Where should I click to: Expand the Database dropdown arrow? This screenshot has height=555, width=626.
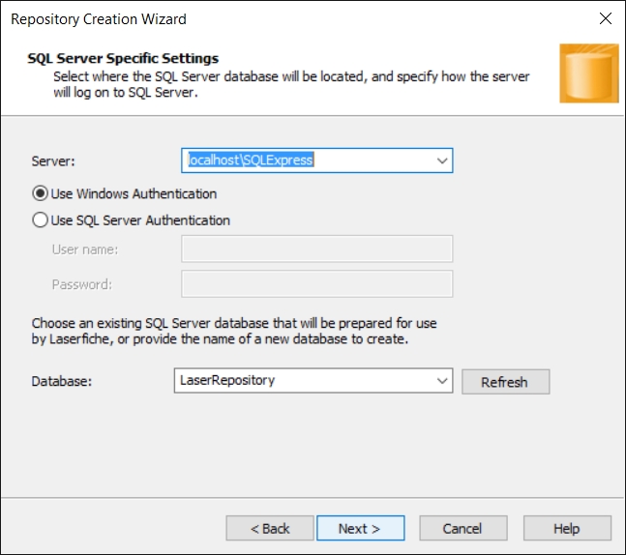[441, 381]
